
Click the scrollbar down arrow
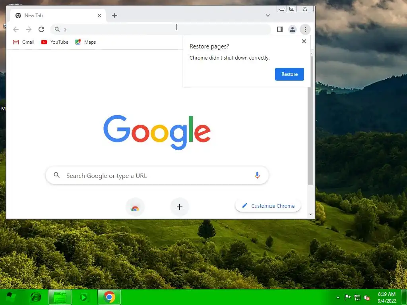coord(311,214)
